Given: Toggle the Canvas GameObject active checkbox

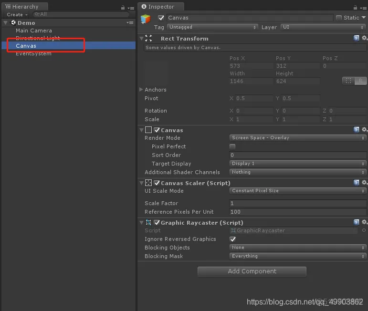Looking at the screenshot, I should click(x=161, y=18).
